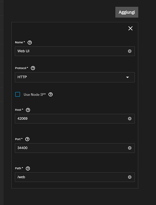The height and width of the screenshot is (205, 156).
Task: Show help for Use Node IP
Action: 50,94
